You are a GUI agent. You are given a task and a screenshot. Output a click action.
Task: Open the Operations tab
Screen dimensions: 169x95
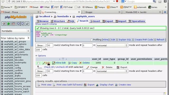point(137,21)
